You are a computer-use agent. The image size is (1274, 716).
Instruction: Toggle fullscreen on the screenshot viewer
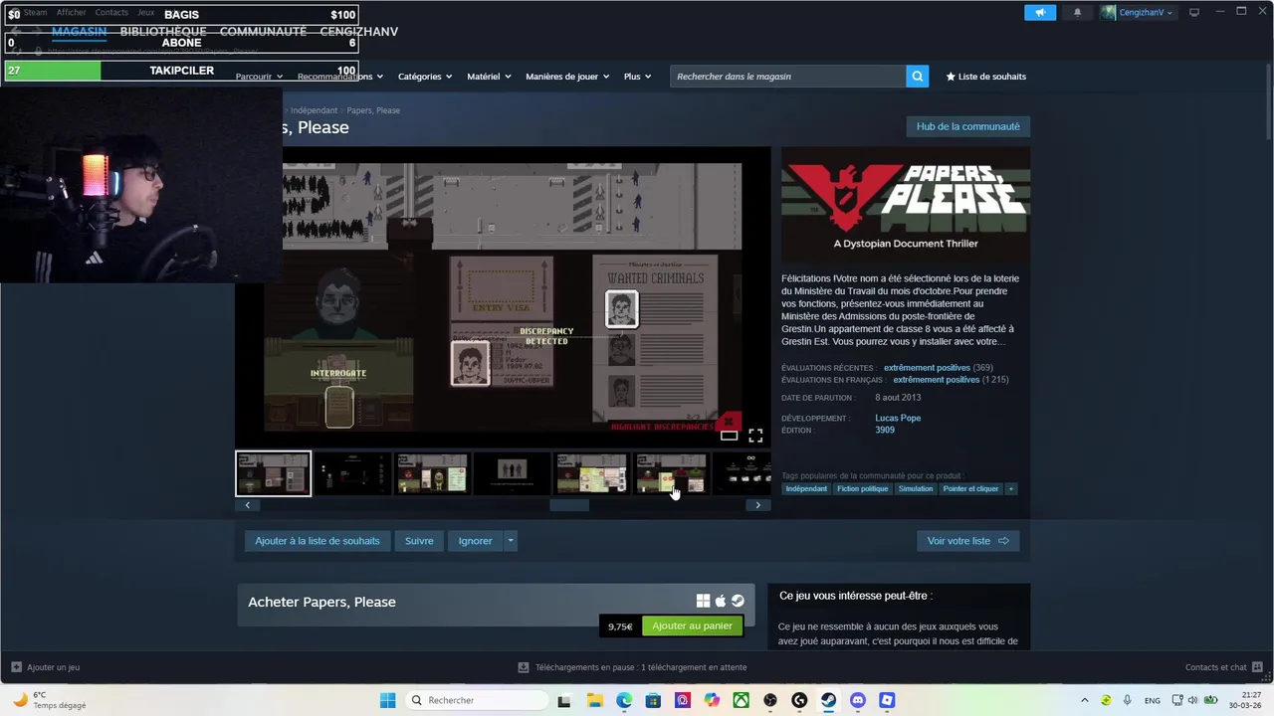coord(755,436)
